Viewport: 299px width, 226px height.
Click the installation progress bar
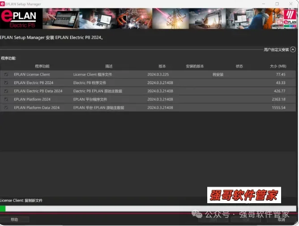click(x=148, y=209)
